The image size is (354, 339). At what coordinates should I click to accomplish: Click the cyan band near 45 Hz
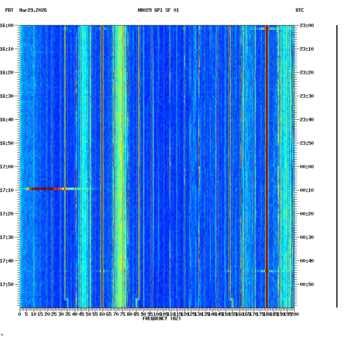click(84, 157)
